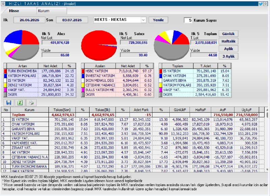Image resolution: width=270 pixels, height=196 pixels.
Task: Click the main table vertical scrollbar
Action: tap(267, 139)
